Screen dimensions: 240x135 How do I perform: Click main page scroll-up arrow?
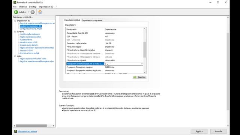tap(228, 17)
